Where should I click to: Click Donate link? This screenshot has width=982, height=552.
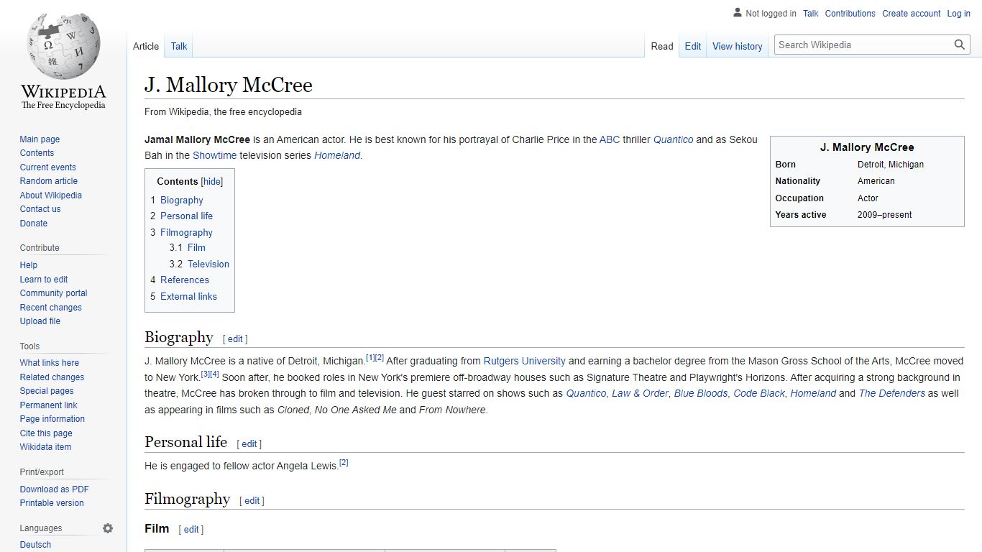(34, 224)
